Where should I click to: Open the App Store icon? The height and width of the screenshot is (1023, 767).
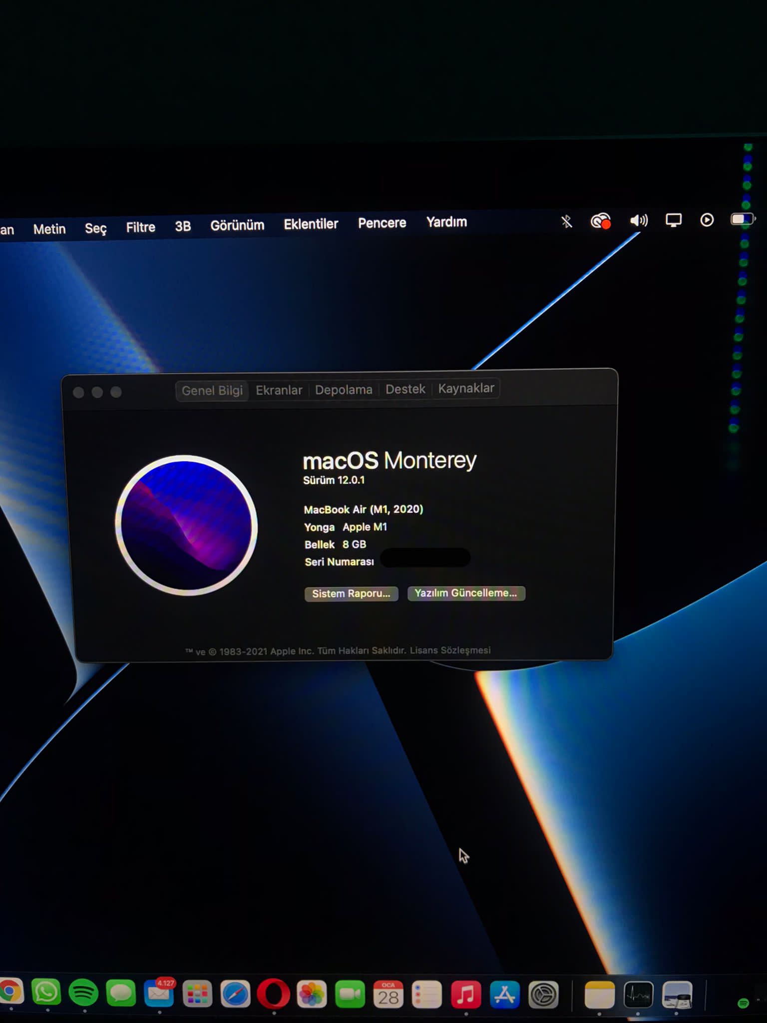[505, 994]
